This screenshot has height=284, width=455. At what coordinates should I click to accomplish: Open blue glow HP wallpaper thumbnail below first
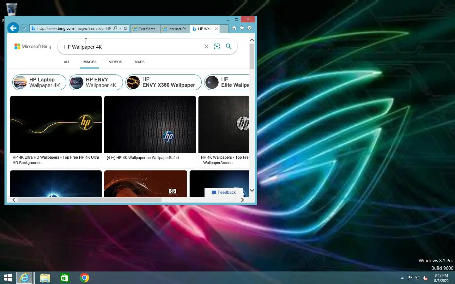point(56,184)
